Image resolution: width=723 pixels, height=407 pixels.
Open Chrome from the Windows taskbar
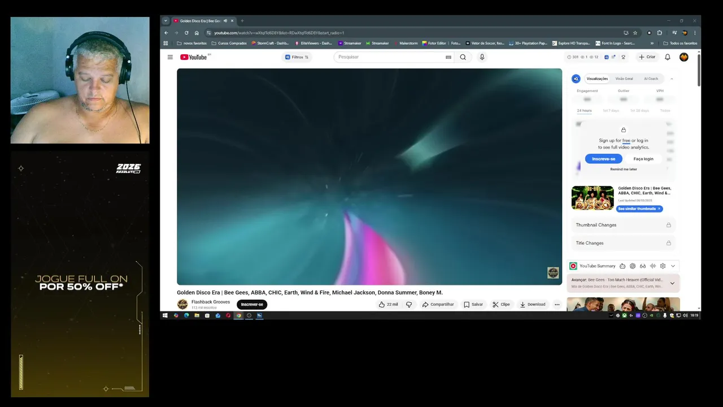click(x=239, y=315)
